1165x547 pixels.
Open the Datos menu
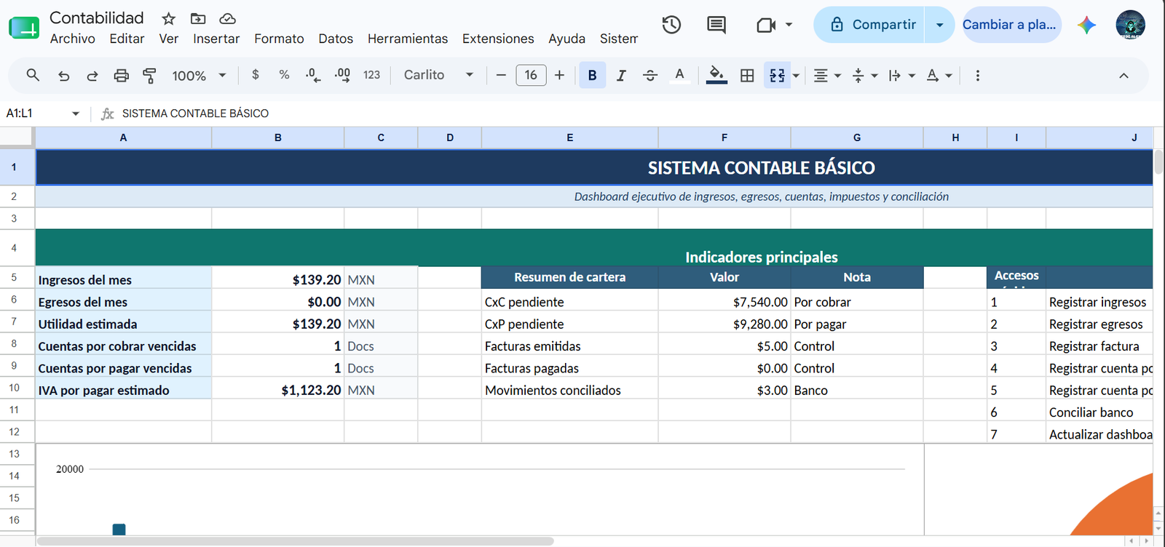pyautogui.click(x=336, y=39)
